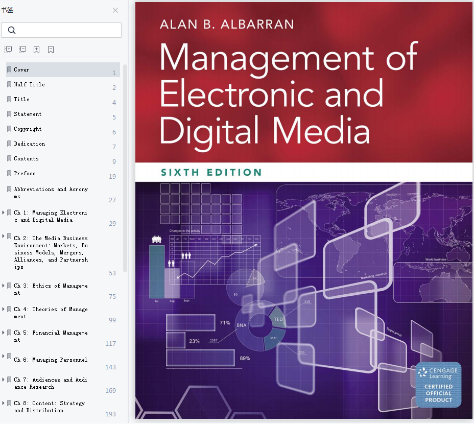Click page number 193 for Ch 8
Viewport: 474px width, 424px height.
tap(110, 414)
